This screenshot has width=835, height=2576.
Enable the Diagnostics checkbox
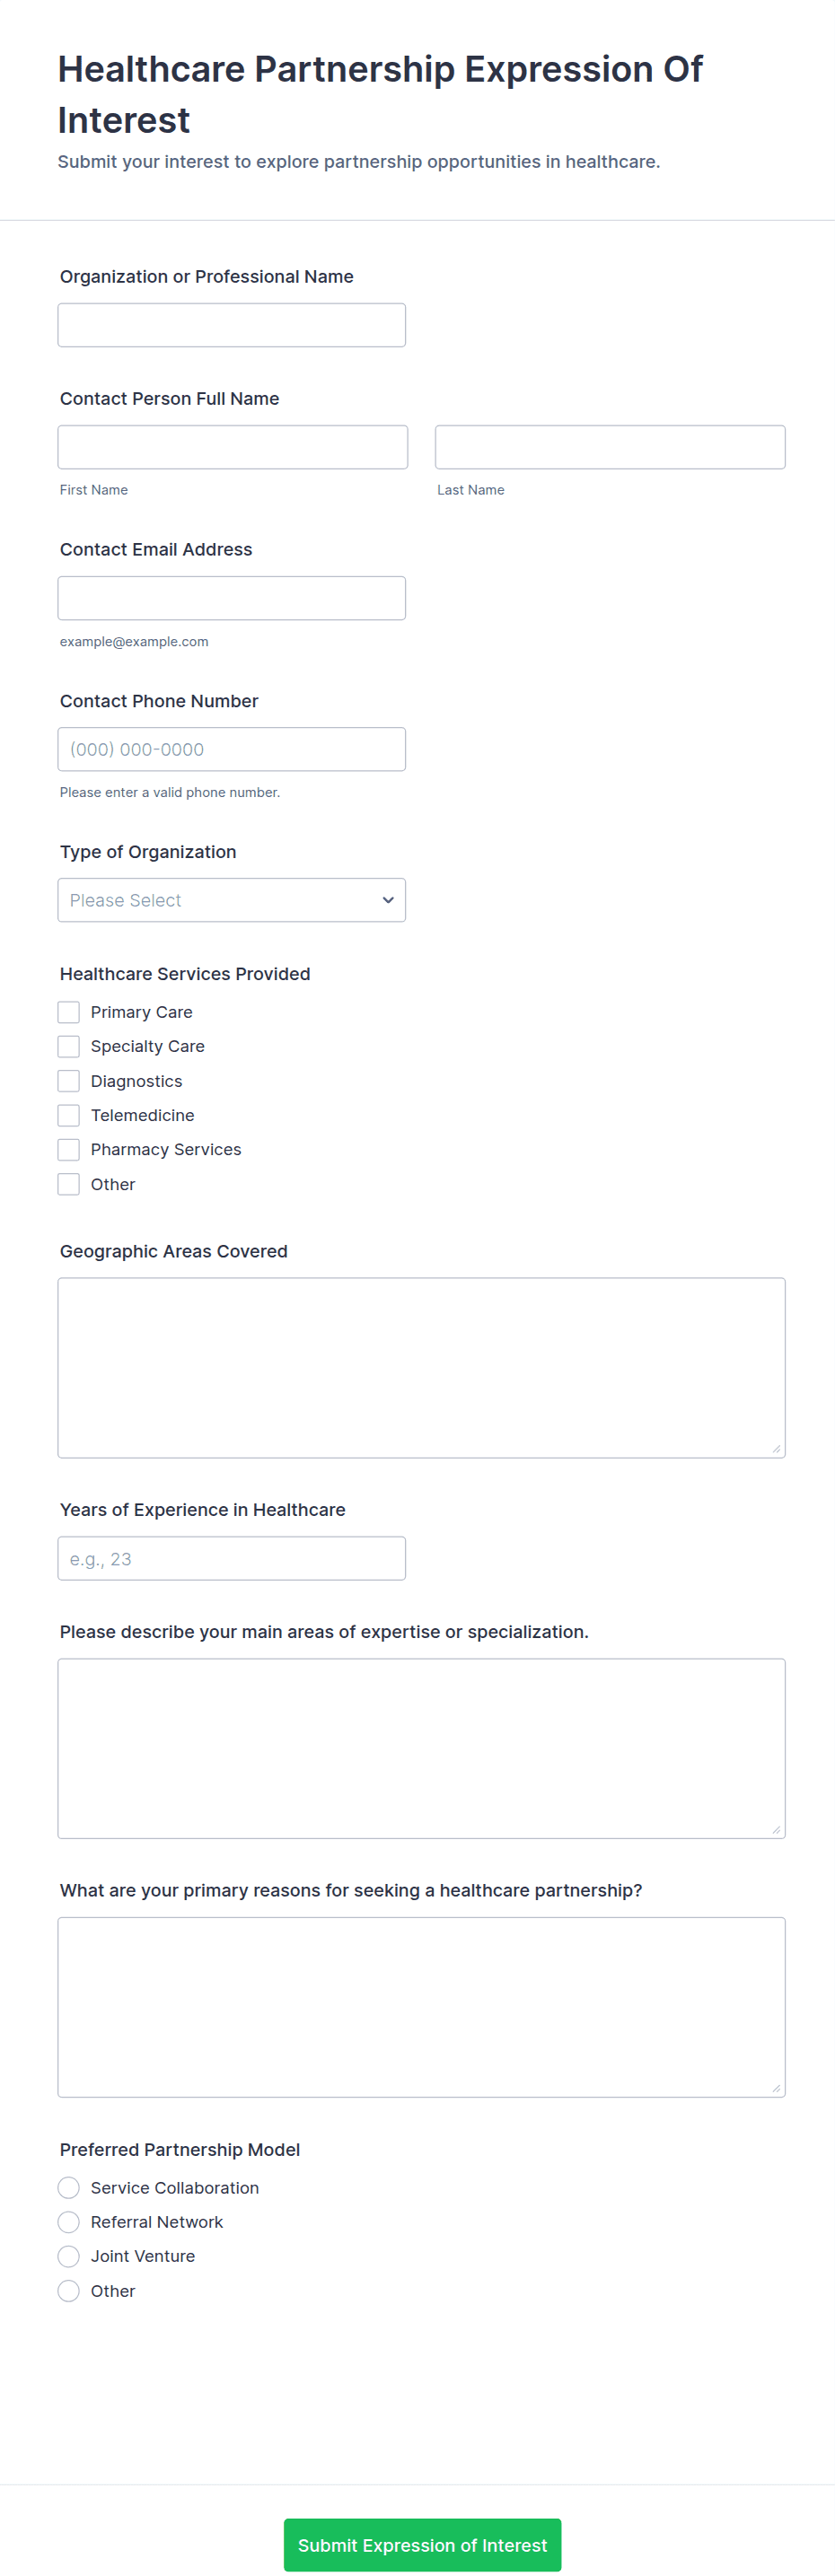pyautogui.click(x=69, y=1081)
